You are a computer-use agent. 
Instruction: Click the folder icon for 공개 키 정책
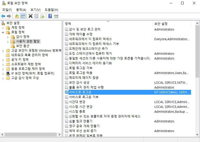point(8,60)
